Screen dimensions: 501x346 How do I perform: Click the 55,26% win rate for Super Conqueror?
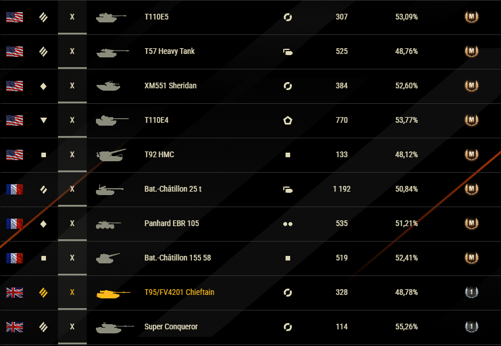pos(406,327)
